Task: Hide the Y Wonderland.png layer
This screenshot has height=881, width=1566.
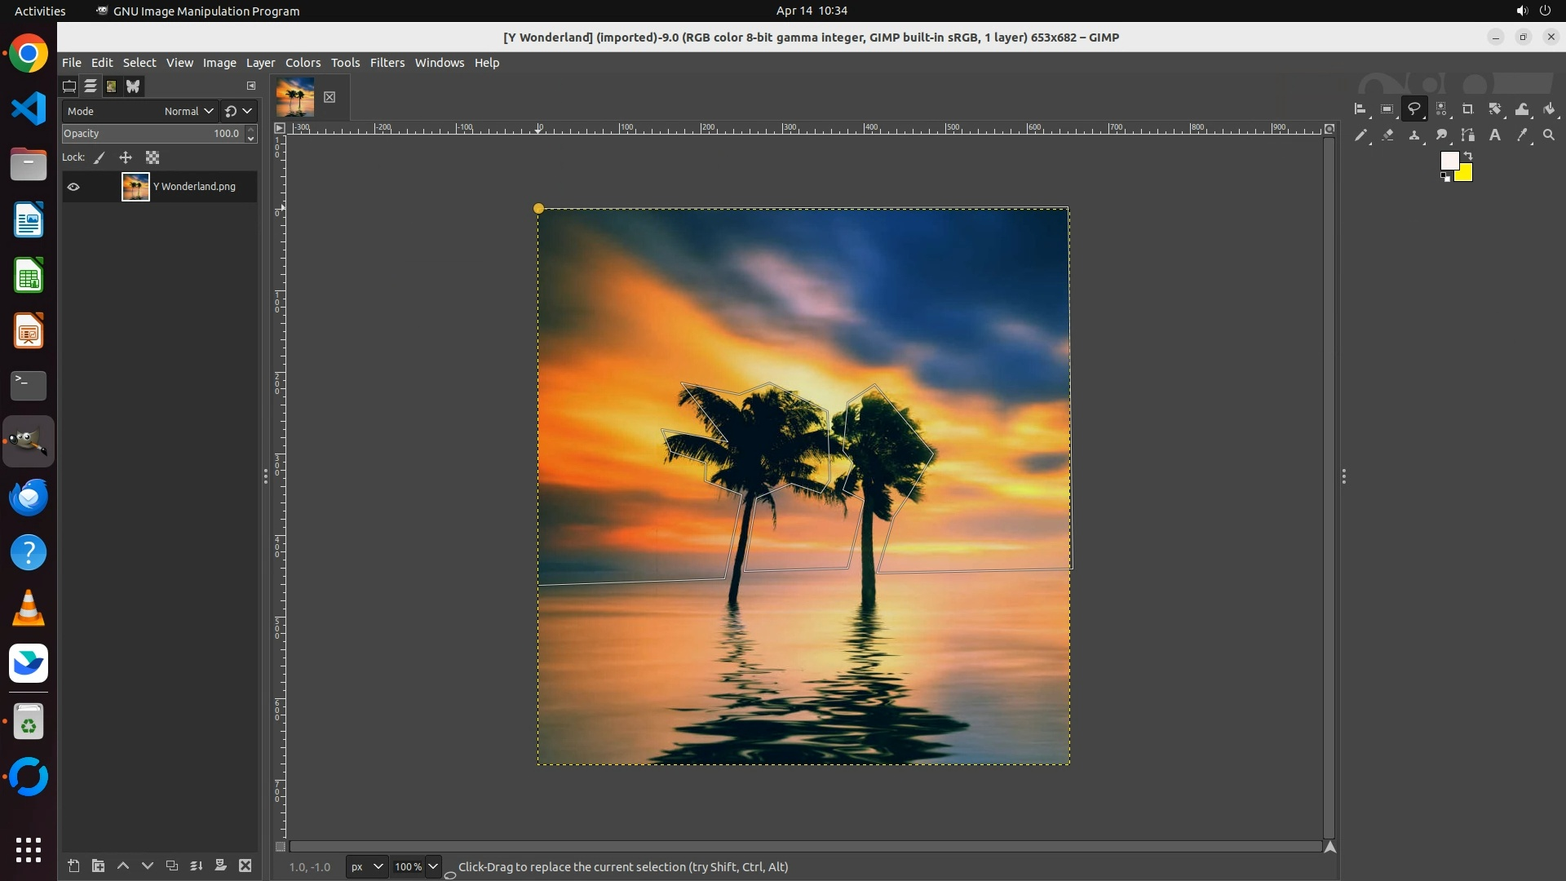Action: [x=73, y=187]
